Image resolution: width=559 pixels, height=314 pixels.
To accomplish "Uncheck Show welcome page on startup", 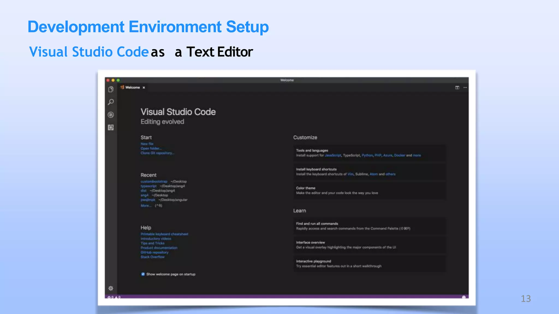I will pyautogui.click(x=143, y=274).
